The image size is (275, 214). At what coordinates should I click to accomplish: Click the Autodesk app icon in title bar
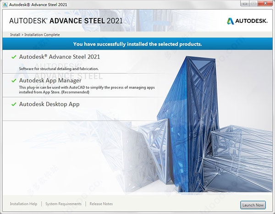click(5, 5)
